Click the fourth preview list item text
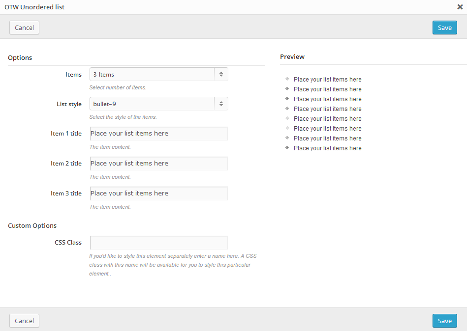 coord(327,109)
